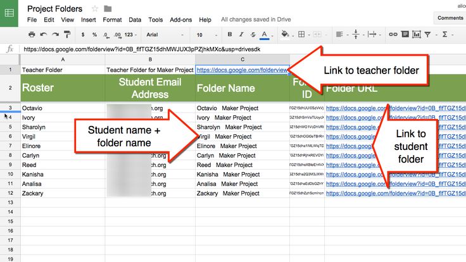Open the Insert menu
Viewport: 466px width, 262px height.
coord(88,20)
